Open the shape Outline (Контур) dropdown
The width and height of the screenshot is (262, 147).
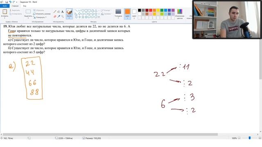coord(106,10)
